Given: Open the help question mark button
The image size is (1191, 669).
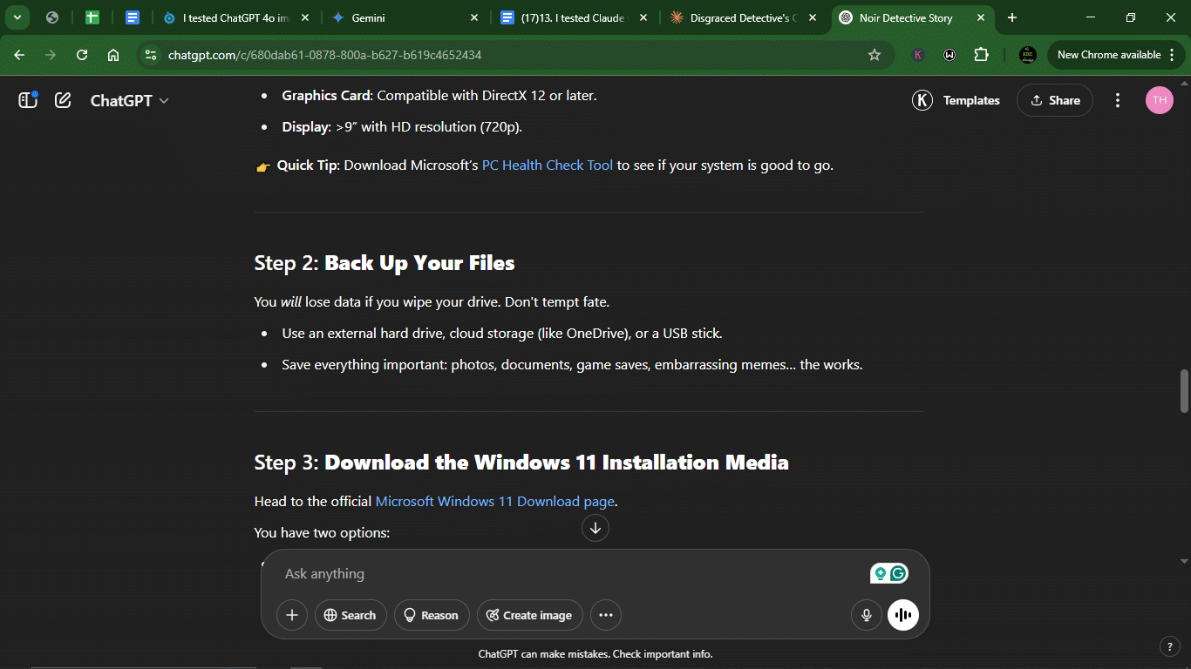Looking at the screenshot, I should (x=1170, y=646).
